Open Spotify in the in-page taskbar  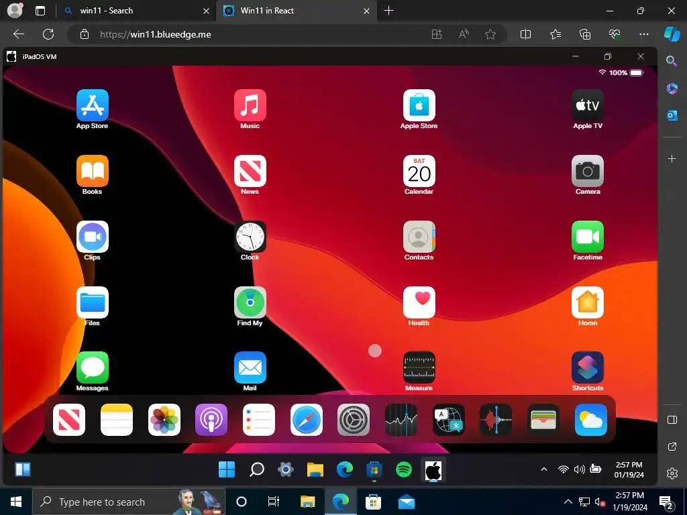tap(403, 470)
